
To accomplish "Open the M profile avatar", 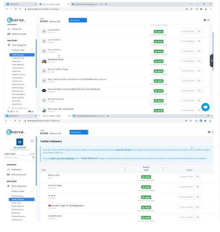I will tap(20, 142).
